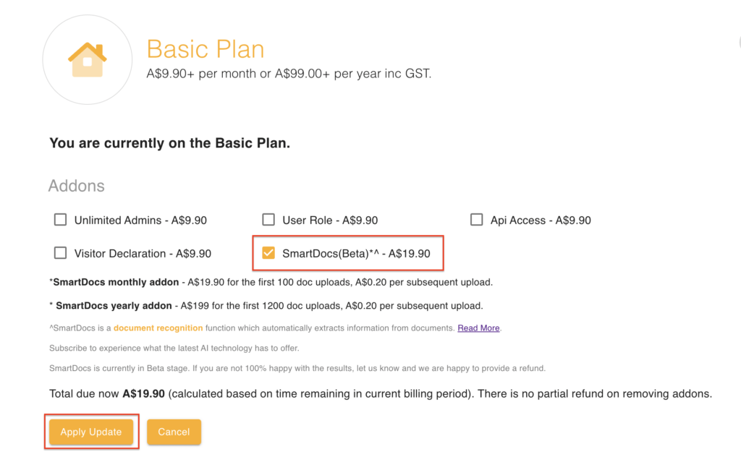
Task: Click the per month pricing subtitle
Action: [x=289, y=74]
